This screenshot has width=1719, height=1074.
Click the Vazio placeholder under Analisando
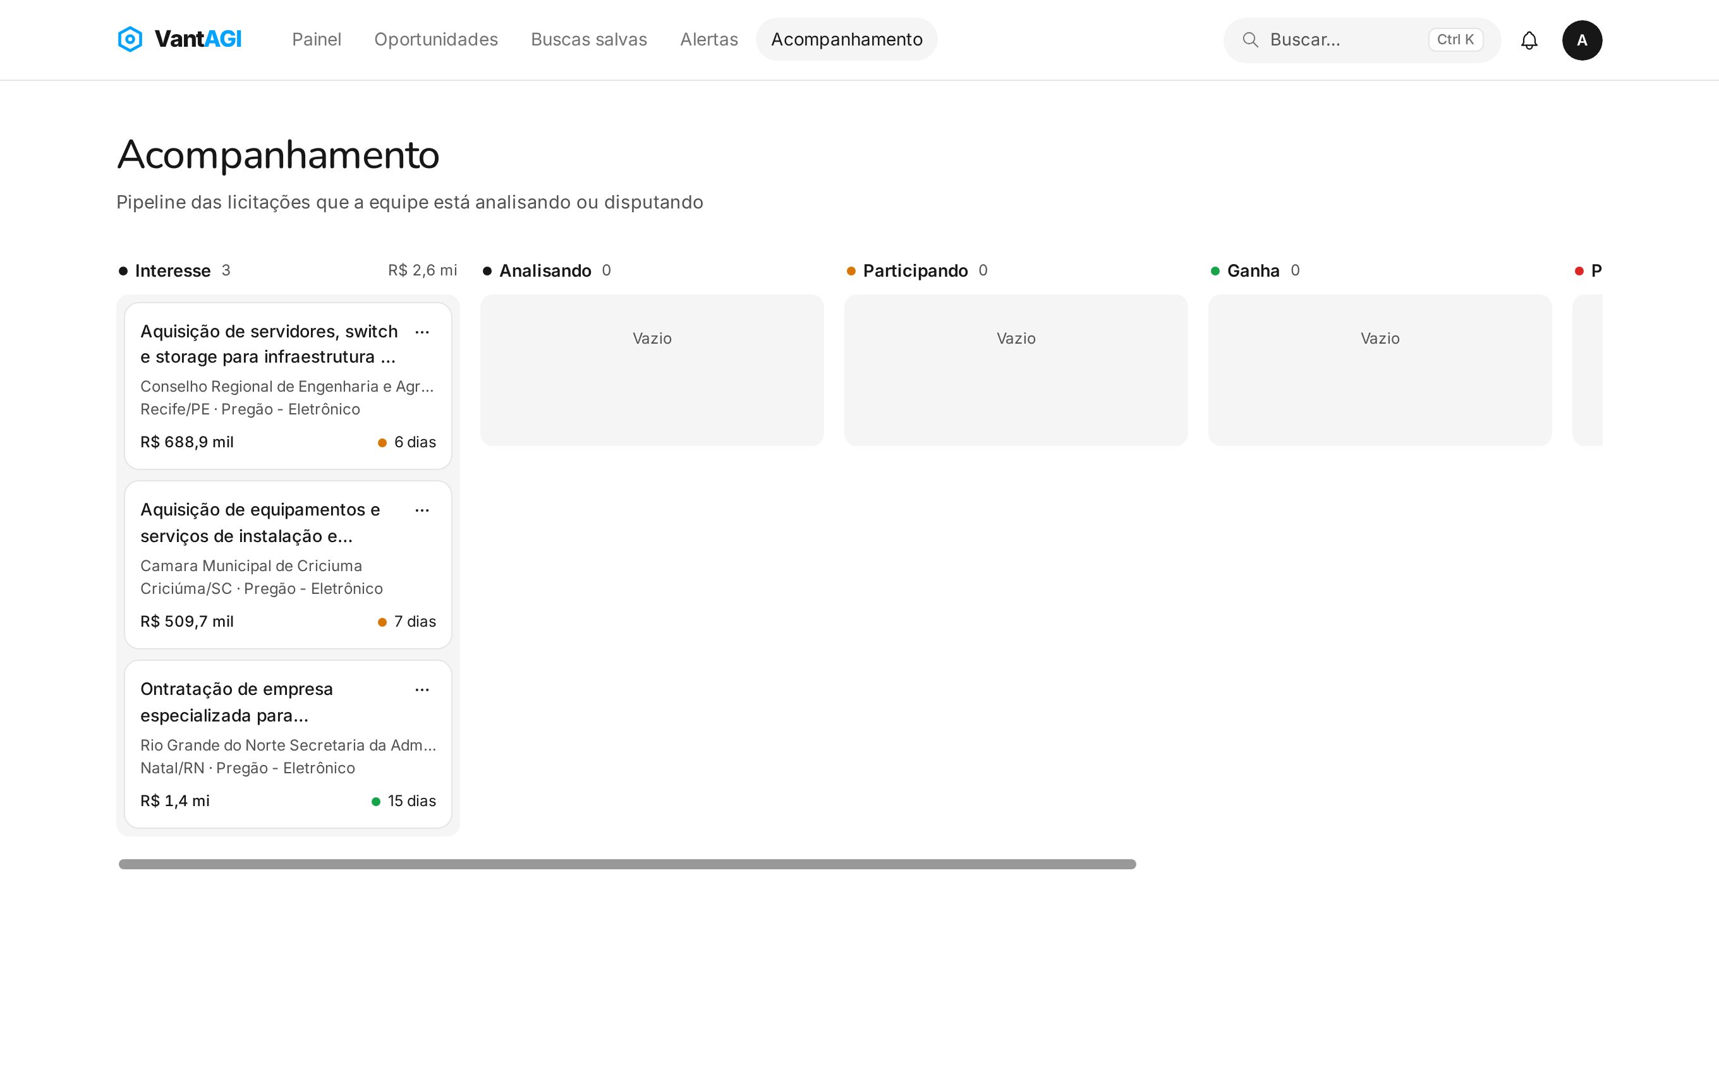click(x=652, y=339)
